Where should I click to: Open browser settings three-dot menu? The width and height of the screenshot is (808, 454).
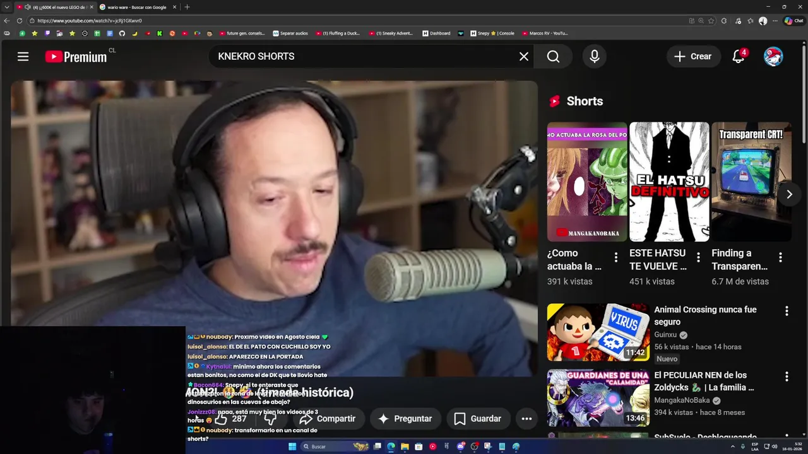776,21
